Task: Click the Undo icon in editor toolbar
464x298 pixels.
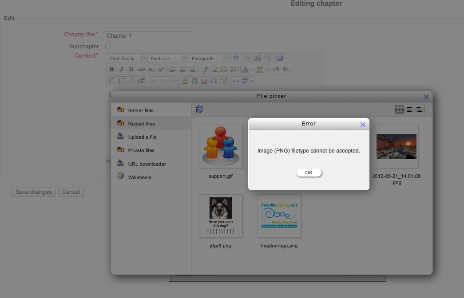Action: (235, 58)
